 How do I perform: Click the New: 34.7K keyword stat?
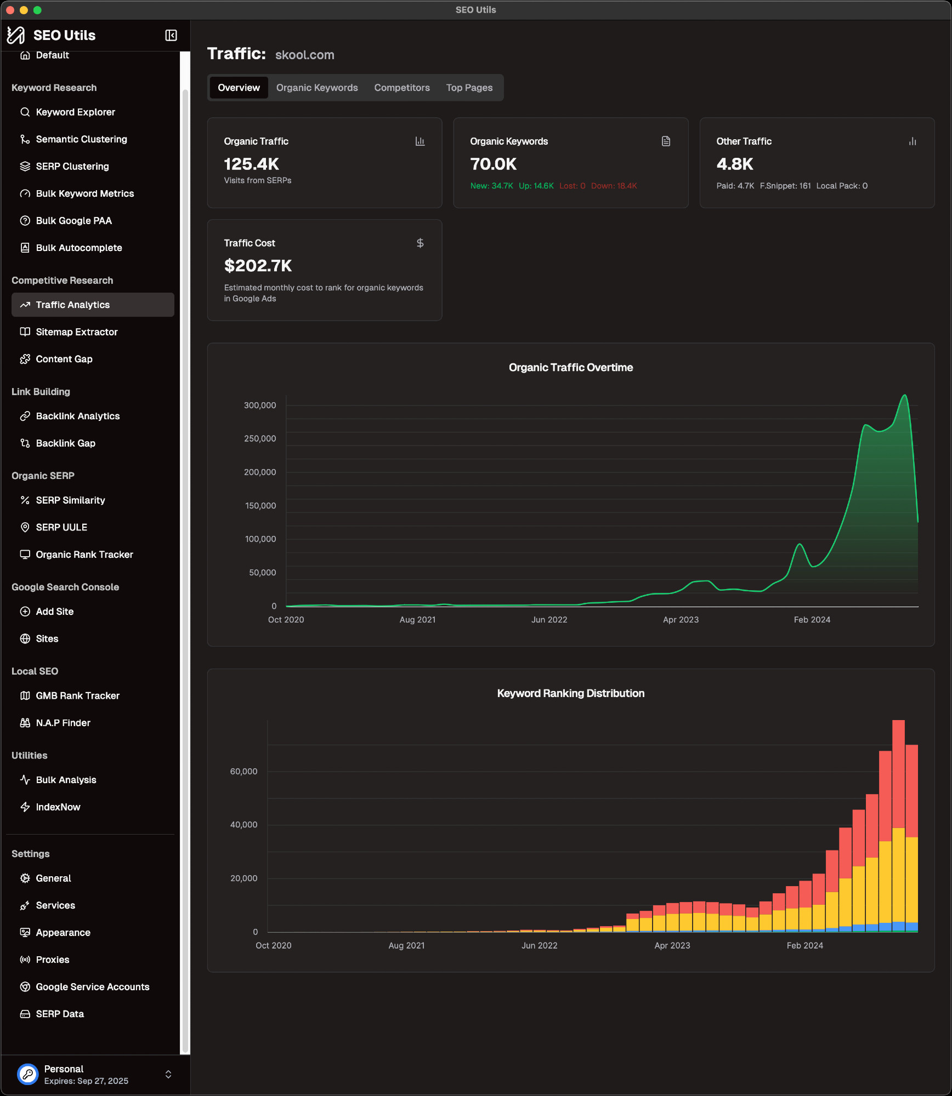click(492, 186)
